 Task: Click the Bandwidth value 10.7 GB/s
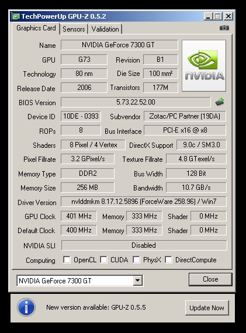coord(196,188)
